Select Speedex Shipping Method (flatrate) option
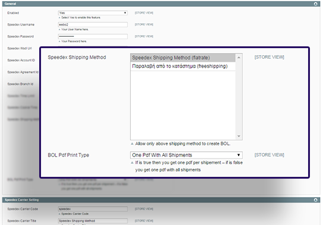This screenshot has height=225, width=323. (x=183, y=58)
